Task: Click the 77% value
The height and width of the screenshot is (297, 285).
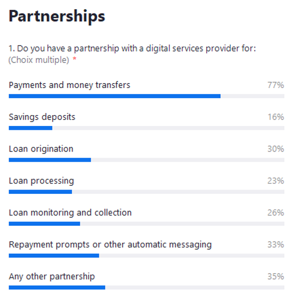Action: point(276,85)
